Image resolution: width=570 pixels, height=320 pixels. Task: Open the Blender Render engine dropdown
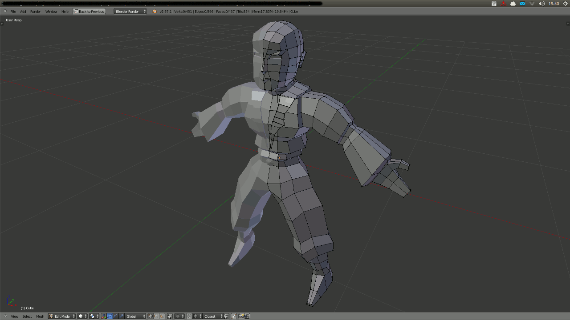tap(130, 12)
